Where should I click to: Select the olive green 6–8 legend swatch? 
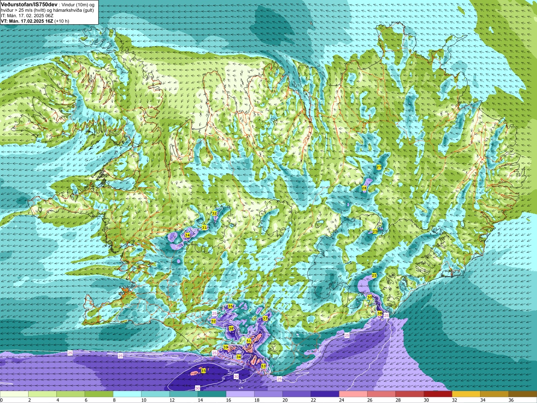tap(99, 394)
